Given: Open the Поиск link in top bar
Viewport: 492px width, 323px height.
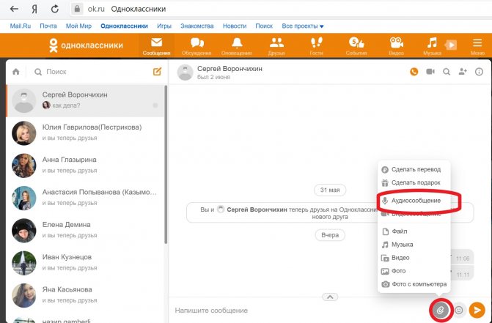Looking at the screenshot, I should 264,26.
